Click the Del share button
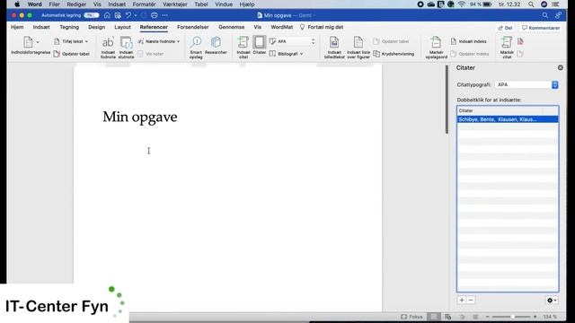The width and height of the screenshot is (575, 323). 505,28
